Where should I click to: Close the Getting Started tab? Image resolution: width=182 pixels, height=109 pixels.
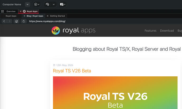point(47,16)
